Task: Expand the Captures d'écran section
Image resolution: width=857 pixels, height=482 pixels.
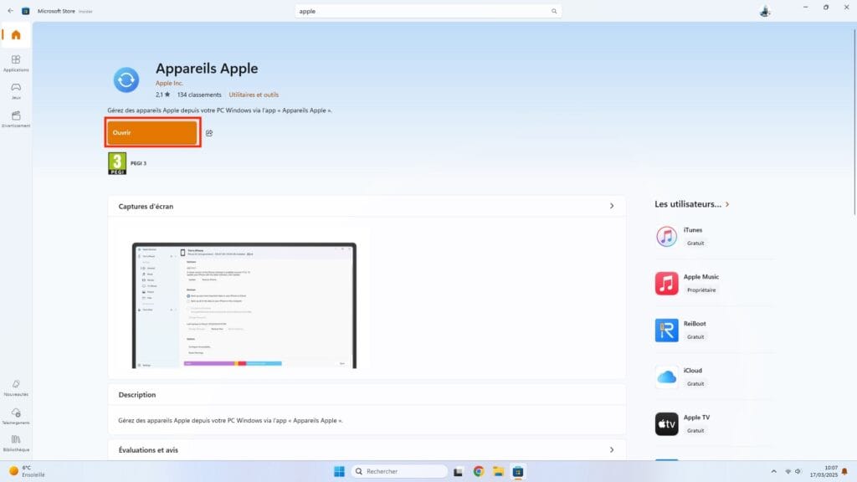Action: click(611, 206)
